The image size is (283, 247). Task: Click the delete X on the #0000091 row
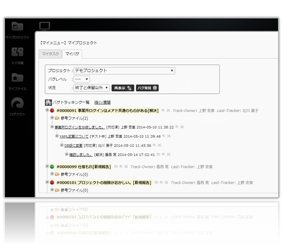pyautogui.click(x=168, y=110)
